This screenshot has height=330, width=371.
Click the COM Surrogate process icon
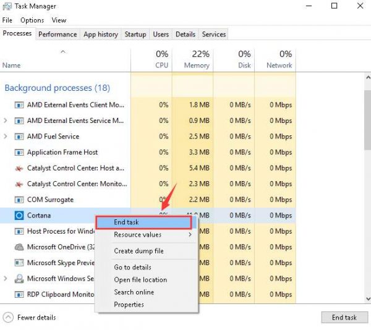click(18, 200)
